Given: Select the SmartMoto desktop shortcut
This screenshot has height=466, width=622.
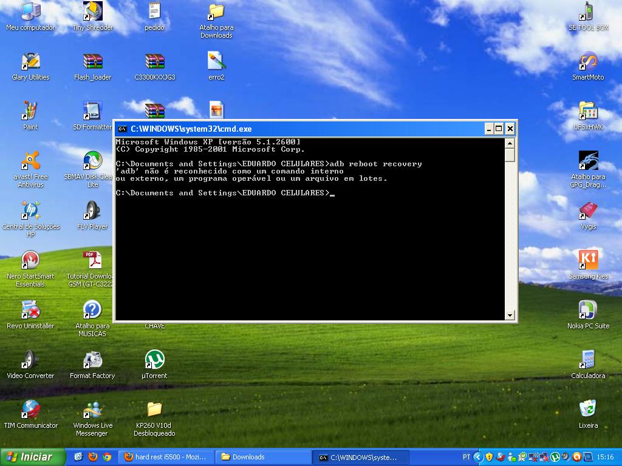Looking at the screenshot, I should pos(588,66).
